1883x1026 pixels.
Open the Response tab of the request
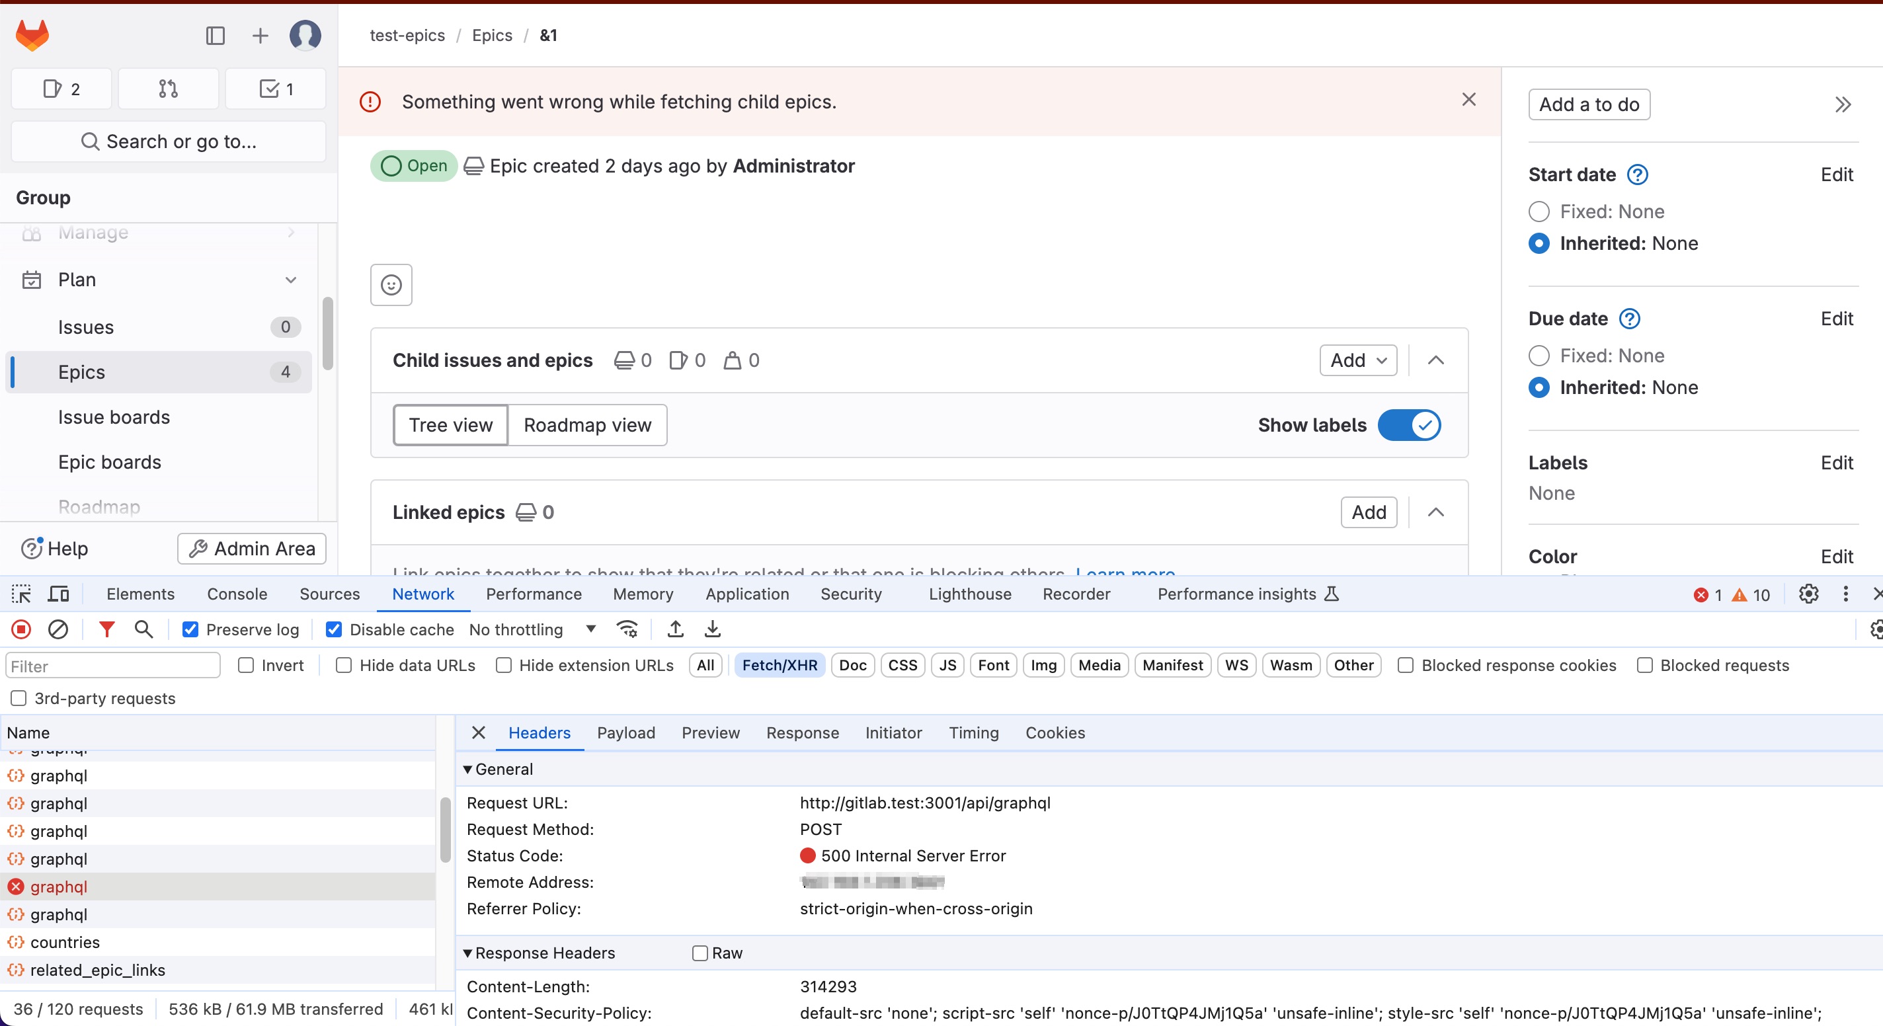click(x=802, y=733)
